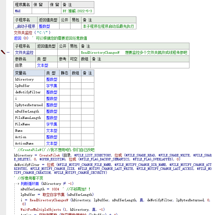Image resolution: width=216 pixels, height=215 pixels.
Task: Click the value 1024 in nBufferLength assignment
Action: pos(56,189)
